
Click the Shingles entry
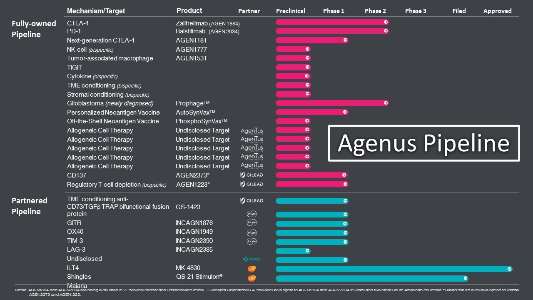[x=79, y=277]
